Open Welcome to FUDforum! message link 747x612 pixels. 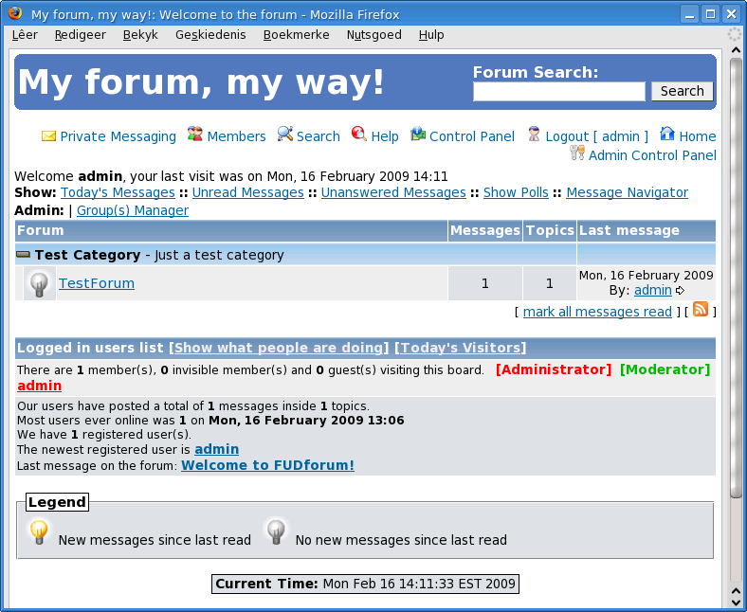(267, 465)
